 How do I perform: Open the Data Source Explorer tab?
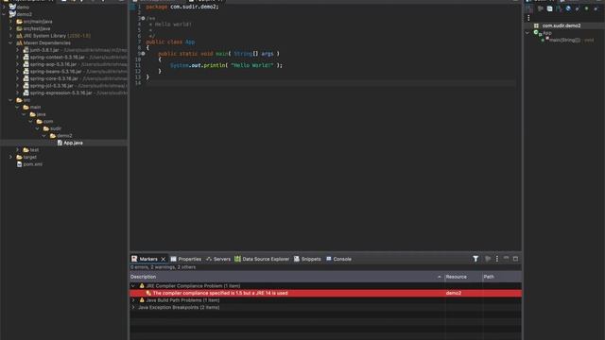pyautogui.click(x=262, y=259)
